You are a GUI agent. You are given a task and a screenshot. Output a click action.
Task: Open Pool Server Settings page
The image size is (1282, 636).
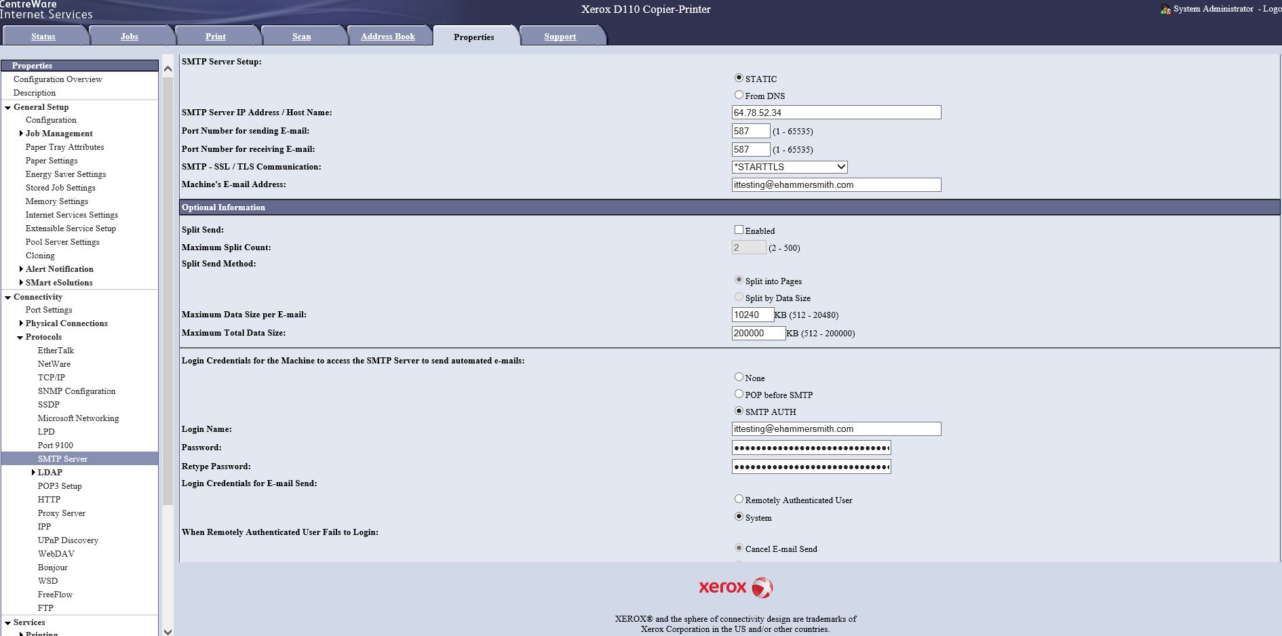point(62,242)
